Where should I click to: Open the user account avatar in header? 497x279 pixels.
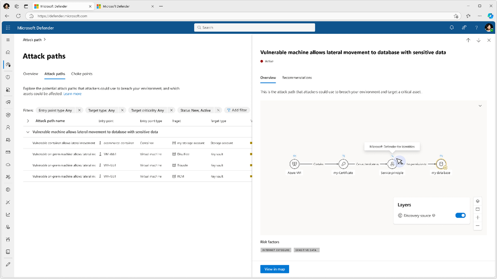coord(489,27)
